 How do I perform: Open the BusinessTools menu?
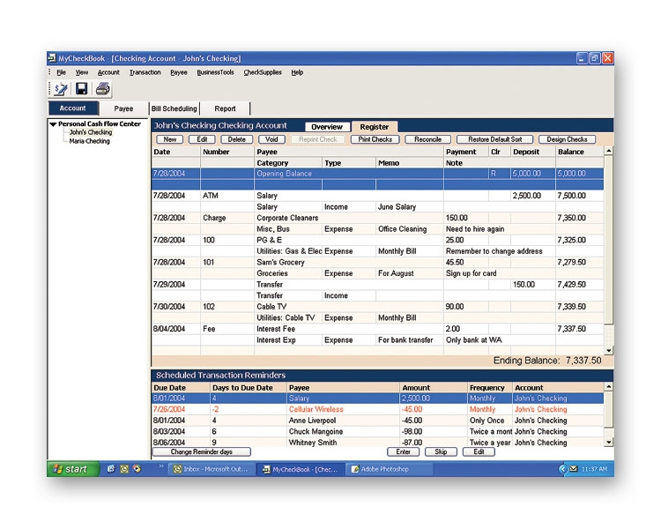(215, 72)
